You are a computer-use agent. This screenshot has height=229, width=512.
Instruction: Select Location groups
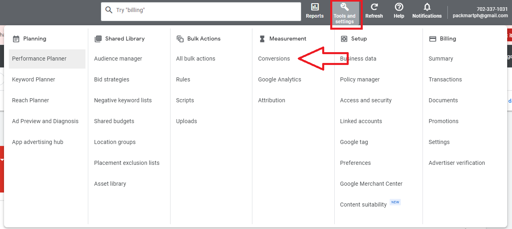click(x=115, y=142)
